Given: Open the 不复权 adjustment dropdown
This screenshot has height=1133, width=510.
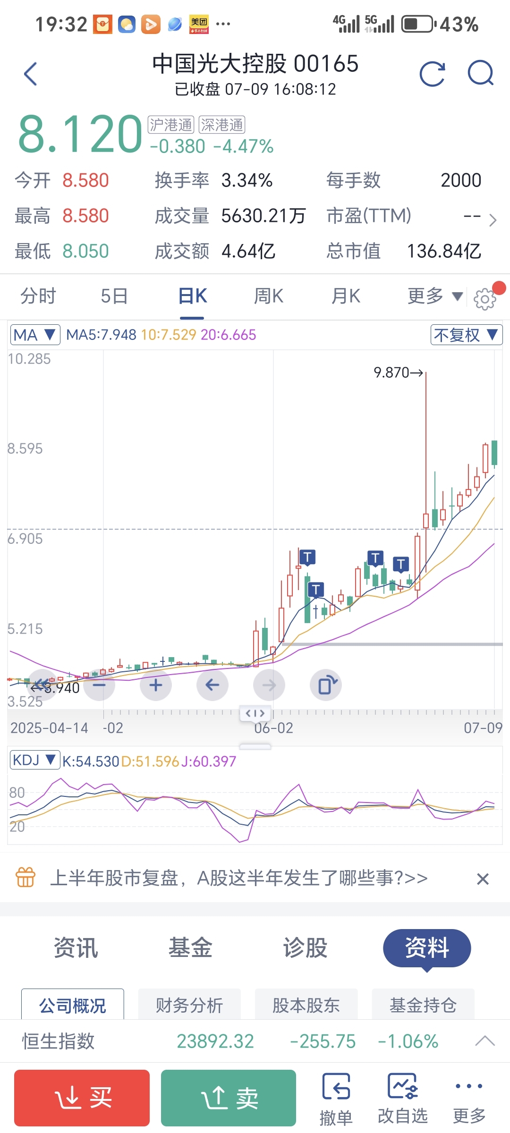Looking at the screenshot, I should (x=466, y=335).
